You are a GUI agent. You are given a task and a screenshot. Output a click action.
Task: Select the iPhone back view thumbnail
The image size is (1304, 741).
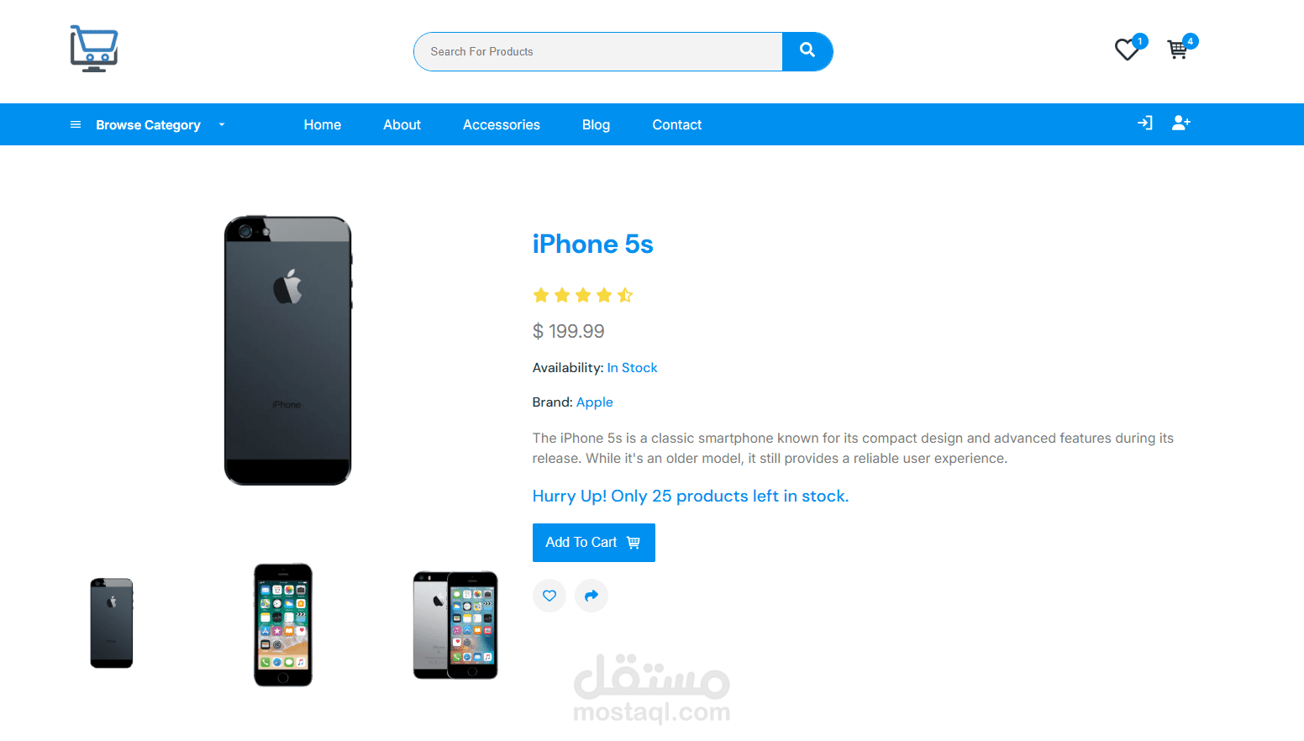pyautogui.click(x=112, y=623)
